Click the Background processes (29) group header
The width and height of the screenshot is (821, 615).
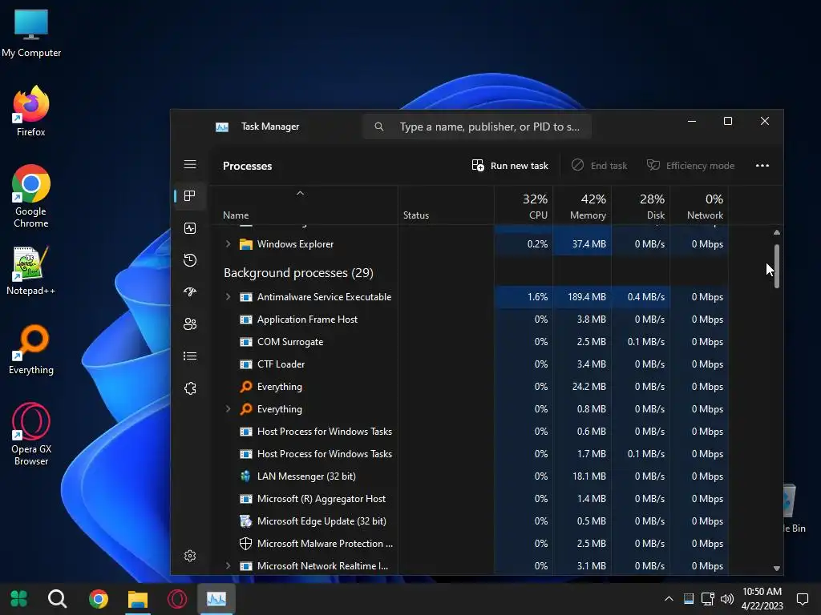tap(298, 273)
